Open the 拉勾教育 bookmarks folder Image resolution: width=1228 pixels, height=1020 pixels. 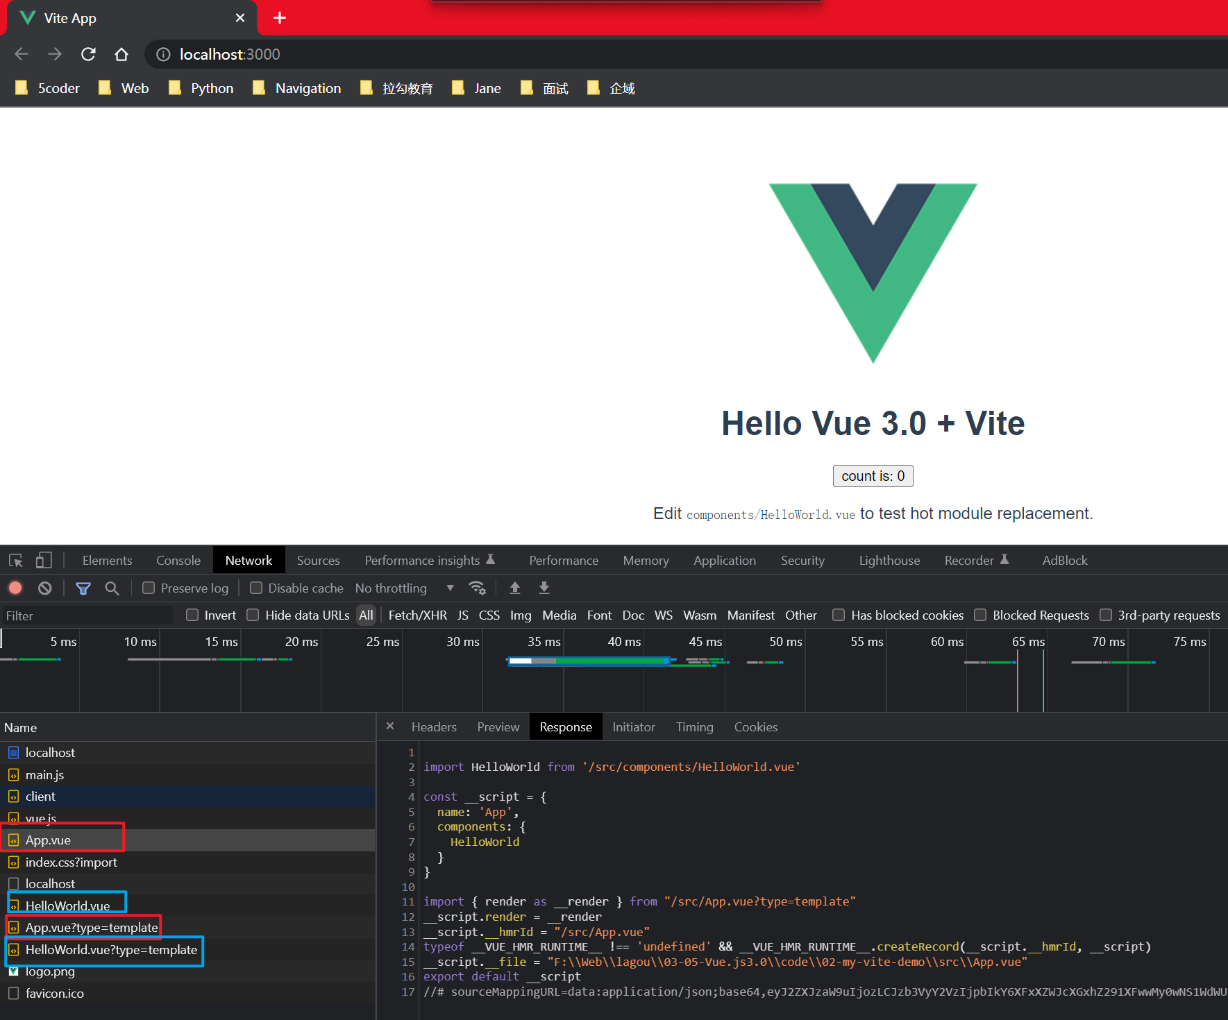[x=396, y=88]
